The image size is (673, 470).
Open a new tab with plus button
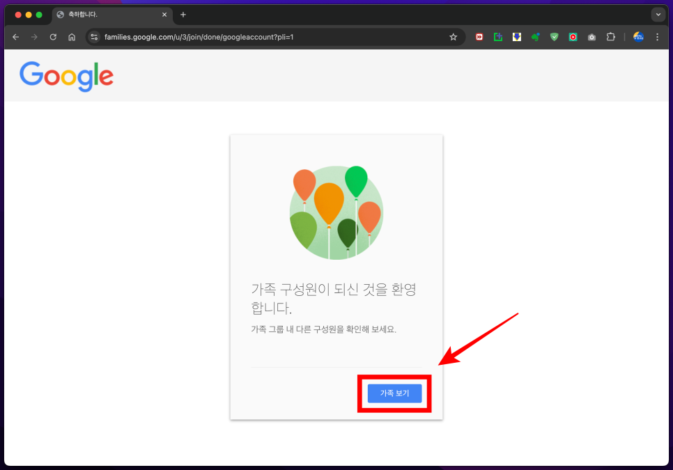click(183, 15)
